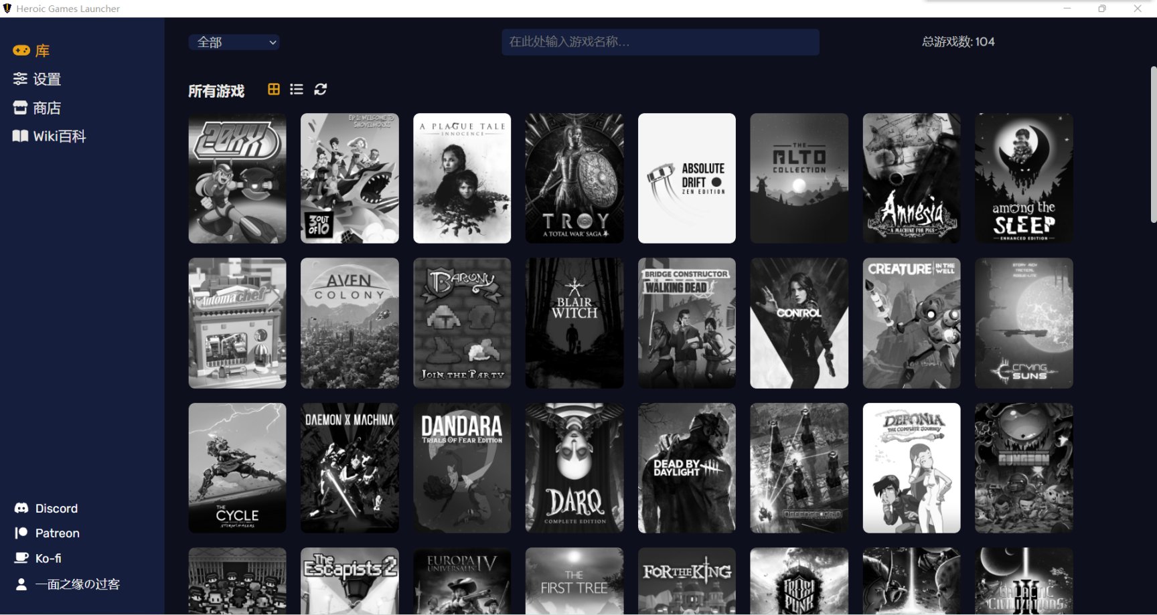Image resolution: width=1157 pixels, height=615 pixels.
Task: Open Automachef game card
Action: pos(237,323)
